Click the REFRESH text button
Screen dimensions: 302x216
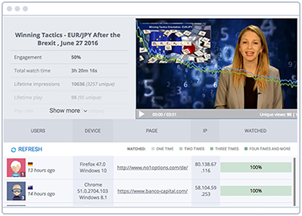click(30, 150)
